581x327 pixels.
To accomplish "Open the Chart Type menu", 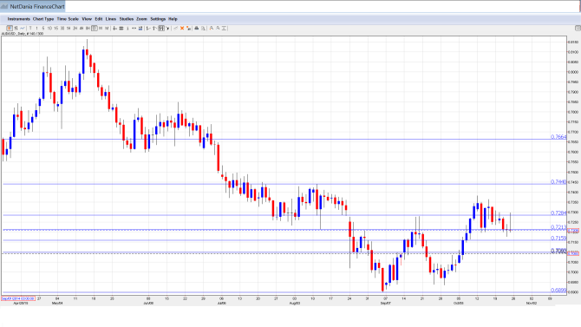I will point(43,19).
